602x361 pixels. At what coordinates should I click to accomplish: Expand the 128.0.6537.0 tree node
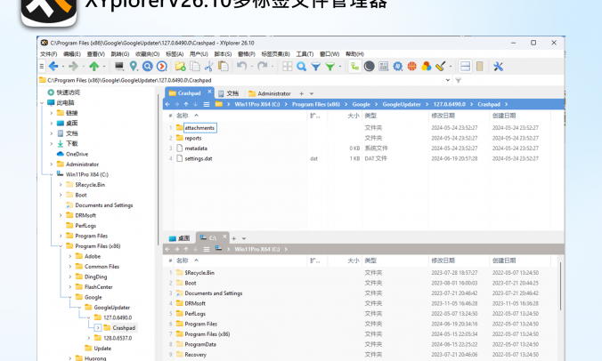tap(89, 338)
